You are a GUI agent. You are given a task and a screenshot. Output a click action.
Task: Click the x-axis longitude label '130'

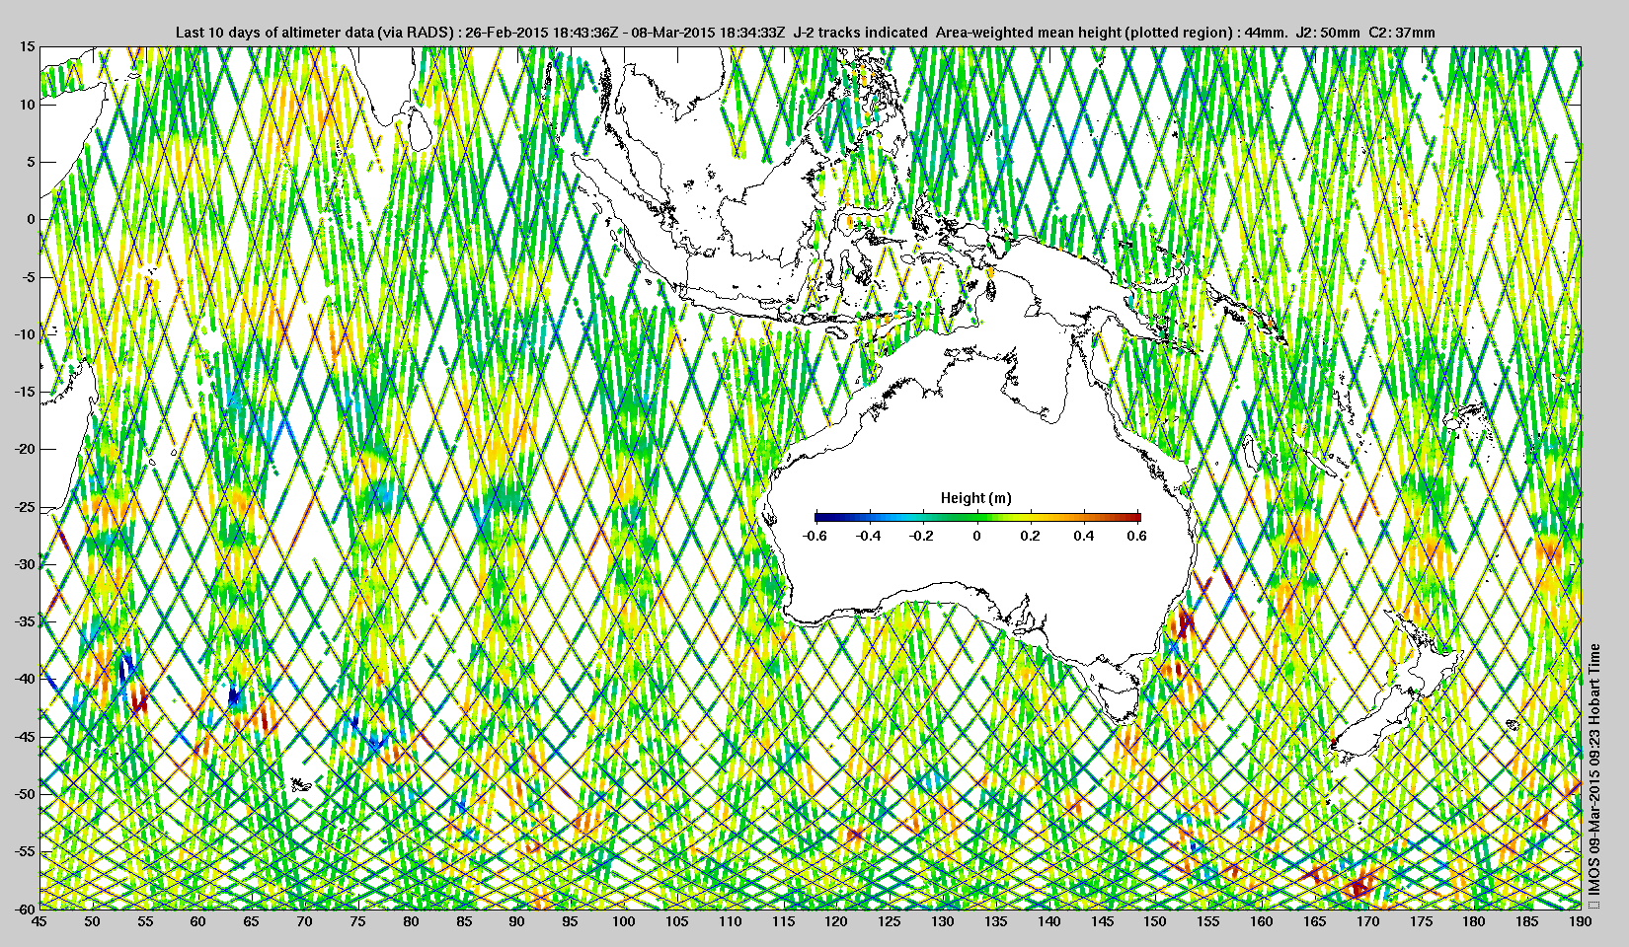click(x=942, y=921)
